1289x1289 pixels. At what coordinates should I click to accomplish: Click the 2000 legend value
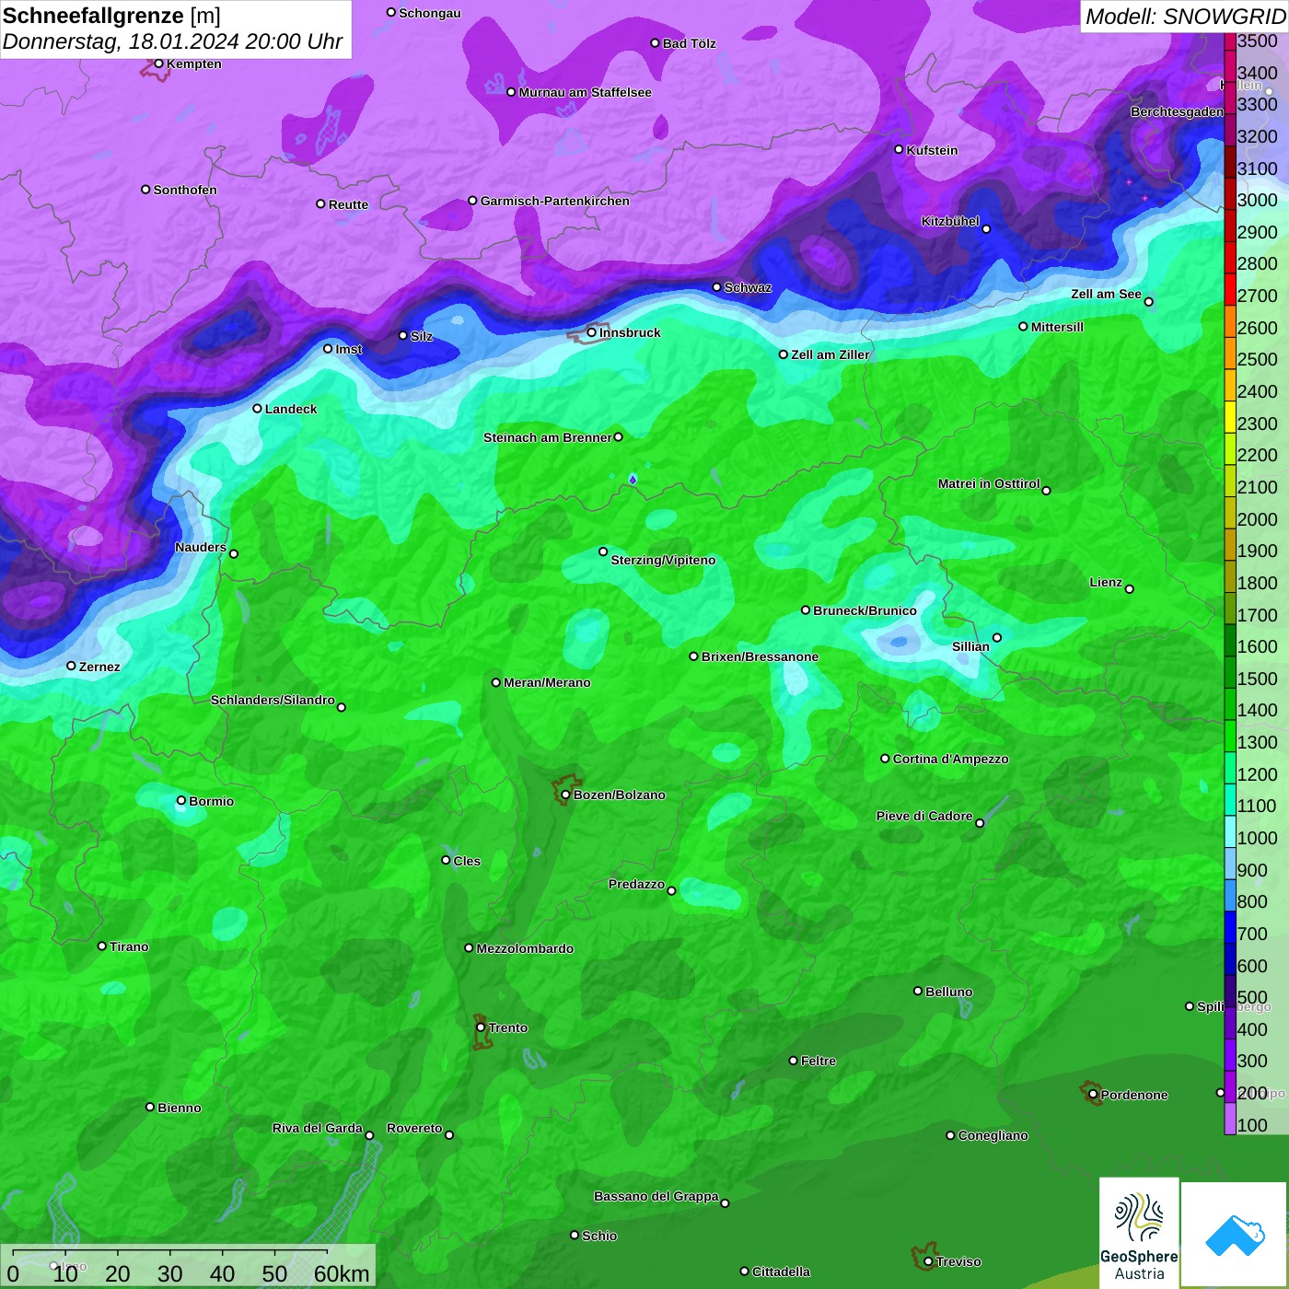click(1257, 519)
